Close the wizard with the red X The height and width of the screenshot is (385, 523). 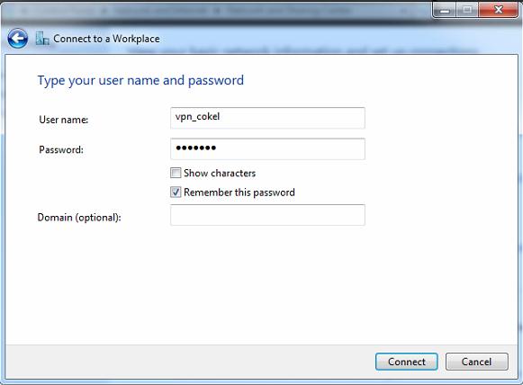(x=499, y=10)
